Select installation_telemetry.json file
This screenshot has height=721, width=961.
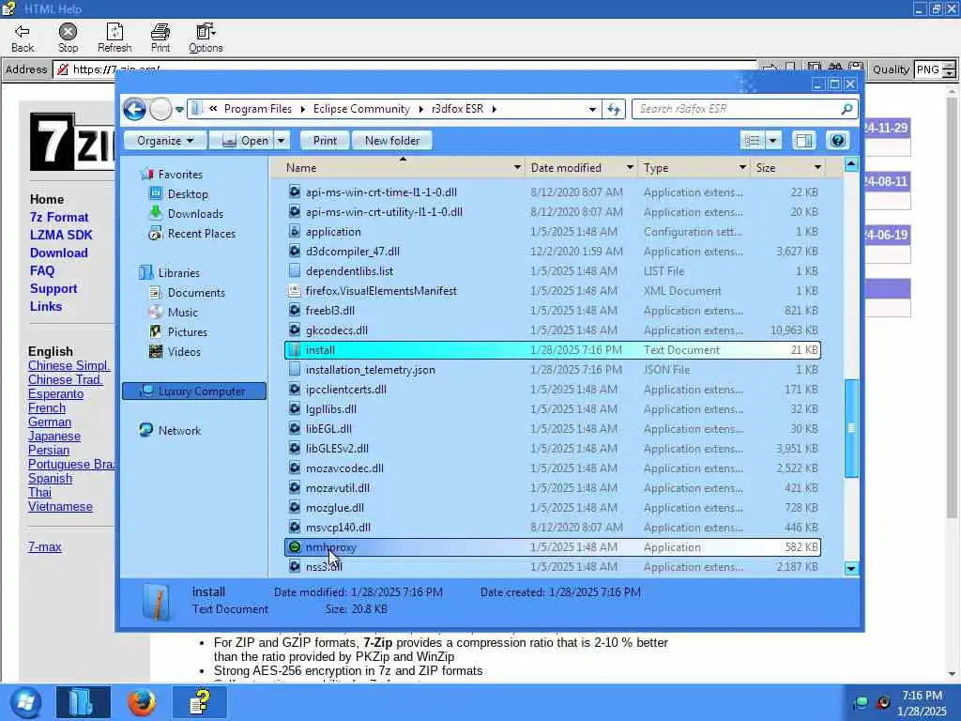[553, 370]
